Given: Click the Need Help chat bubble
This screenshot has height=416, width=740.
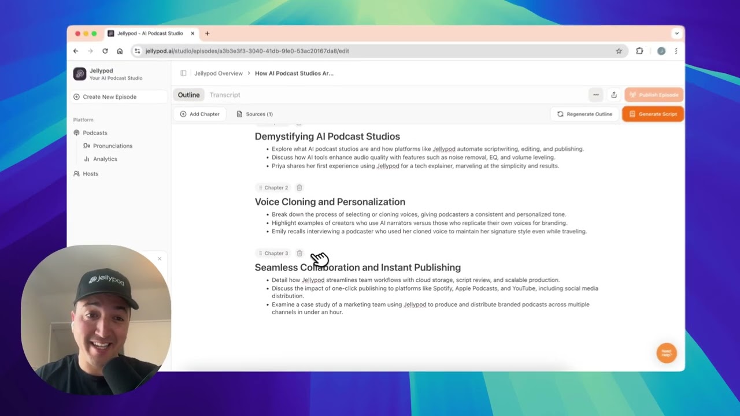Looking at the screenshot, I should [x=666, y=352].
